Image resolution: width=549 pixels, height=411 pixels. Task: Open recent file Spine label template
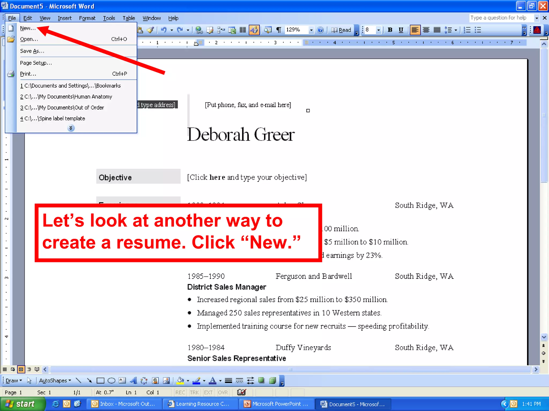[x=71, y=119]
